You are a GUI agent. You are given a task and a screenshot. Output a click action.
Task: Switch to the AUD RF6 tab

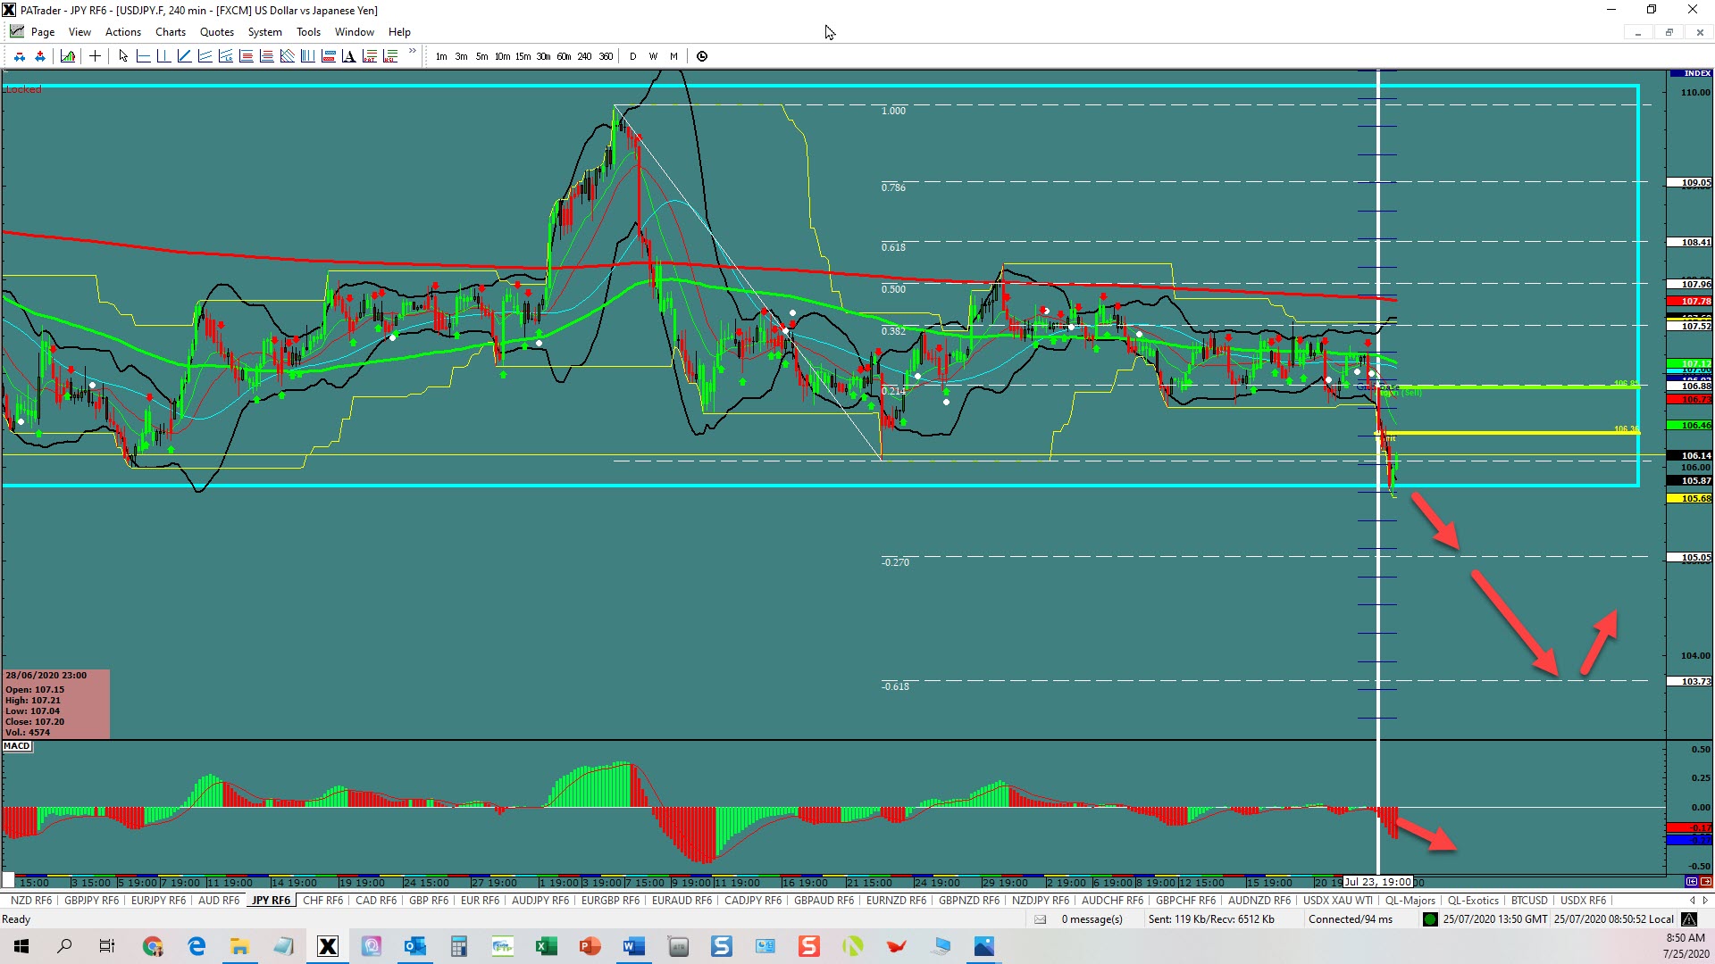tap(219, 901)
